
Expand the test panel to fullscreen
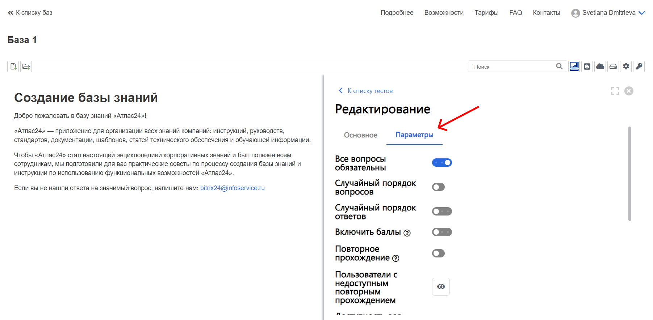(x=615, y=91)
